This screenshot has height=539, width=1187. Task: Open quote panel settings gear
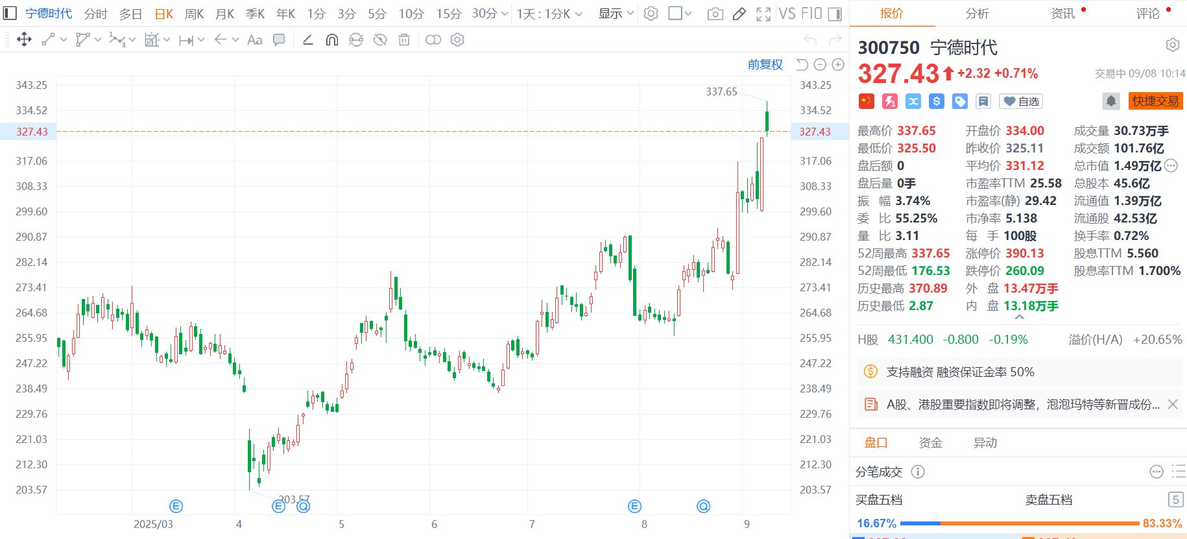[1172, 45]
